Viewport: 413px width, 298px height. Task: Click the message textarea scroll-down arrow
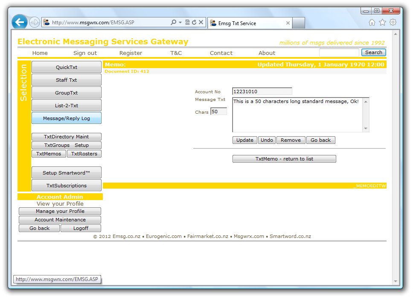[366, 129]
